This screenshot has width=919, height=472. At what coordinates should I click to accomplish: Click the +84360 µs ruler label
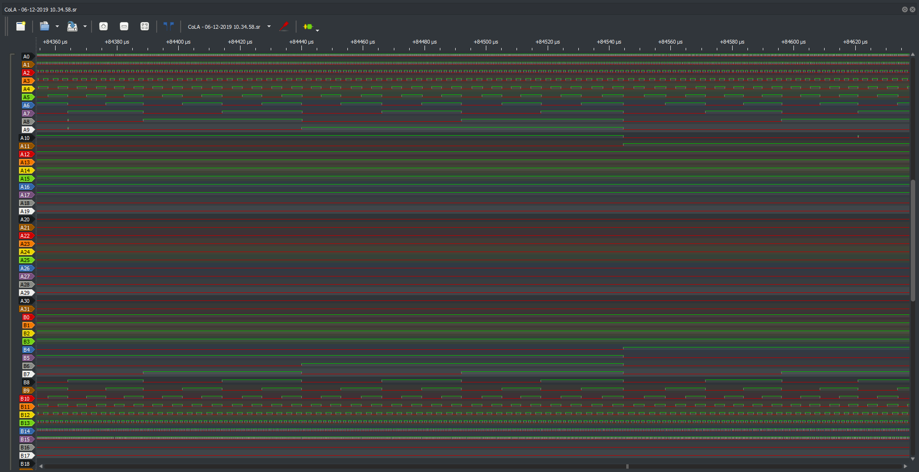(55, 42)
